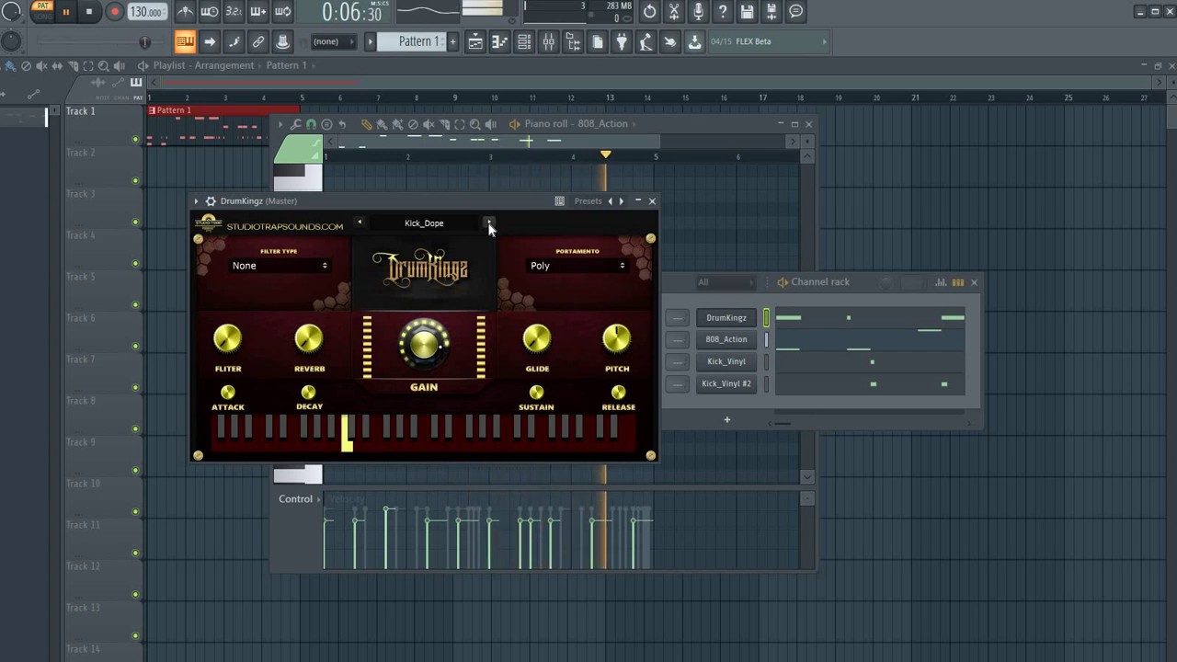The image size is (1177, 662).
Task: Open the Browser view icon
Action: 573,41
